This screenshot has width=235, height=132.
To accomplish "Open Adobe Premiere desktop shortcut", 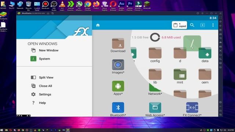I will 130,6.
